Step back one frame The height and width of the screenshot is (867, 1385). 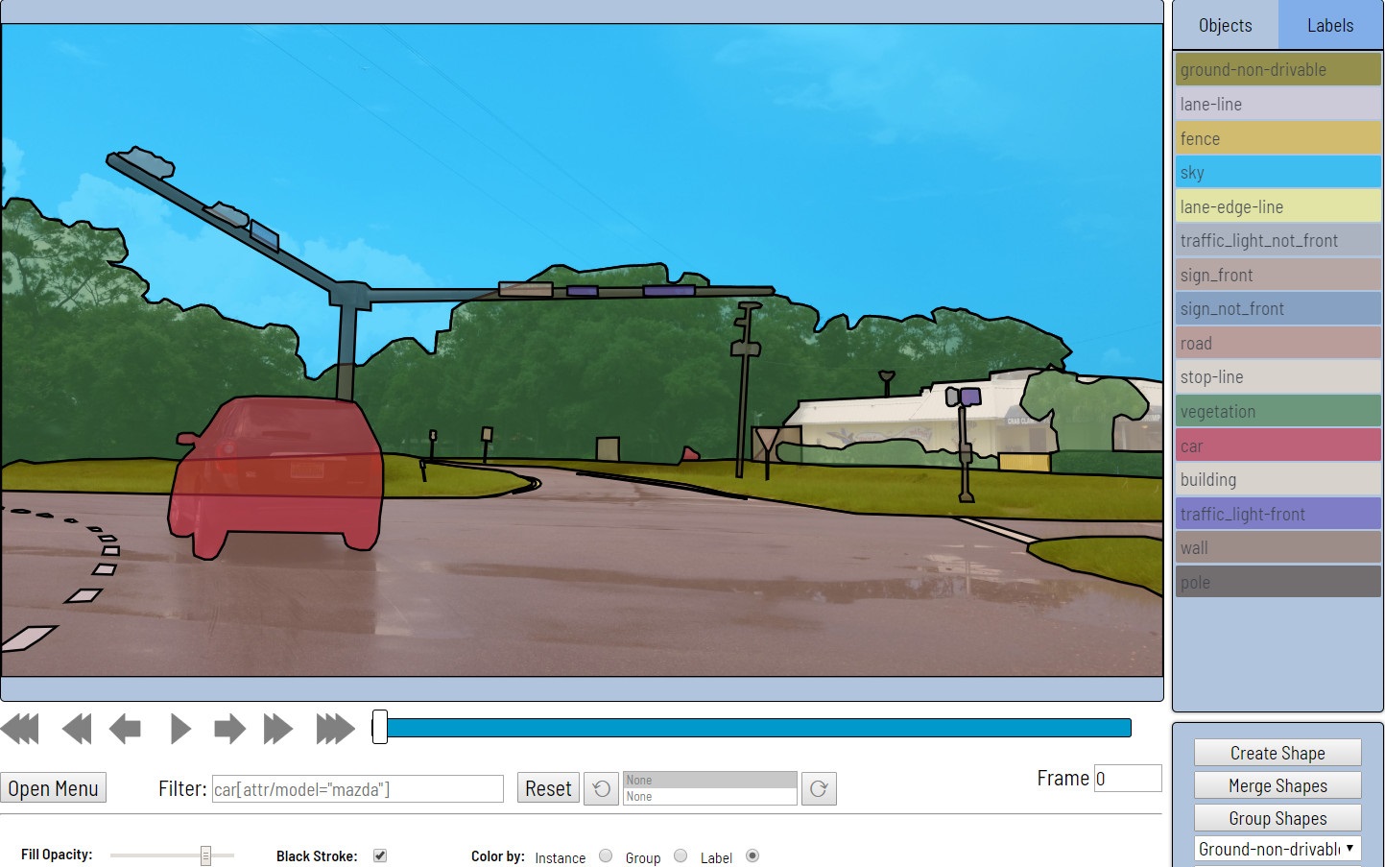[x=126, y=730]
